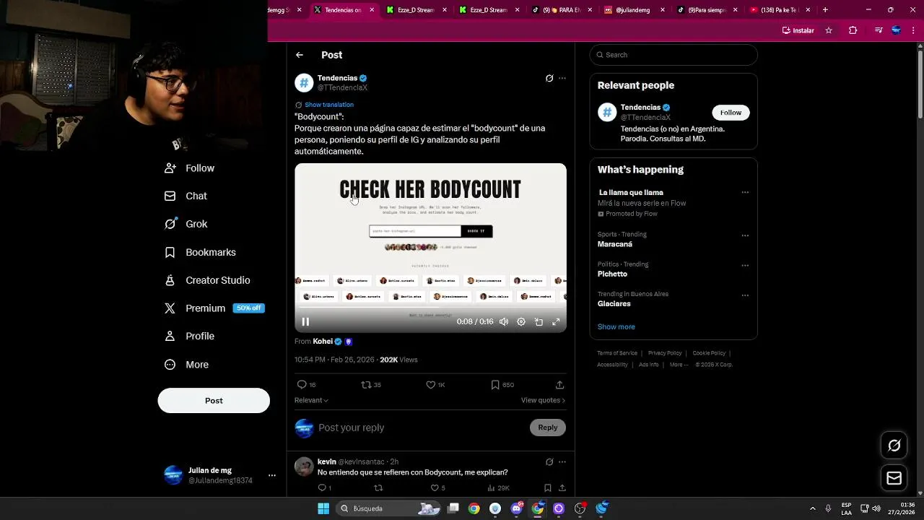Viewport: 924px width, 520px height.
Task: Click Show more under What's happening
Action: click(616, 327)
